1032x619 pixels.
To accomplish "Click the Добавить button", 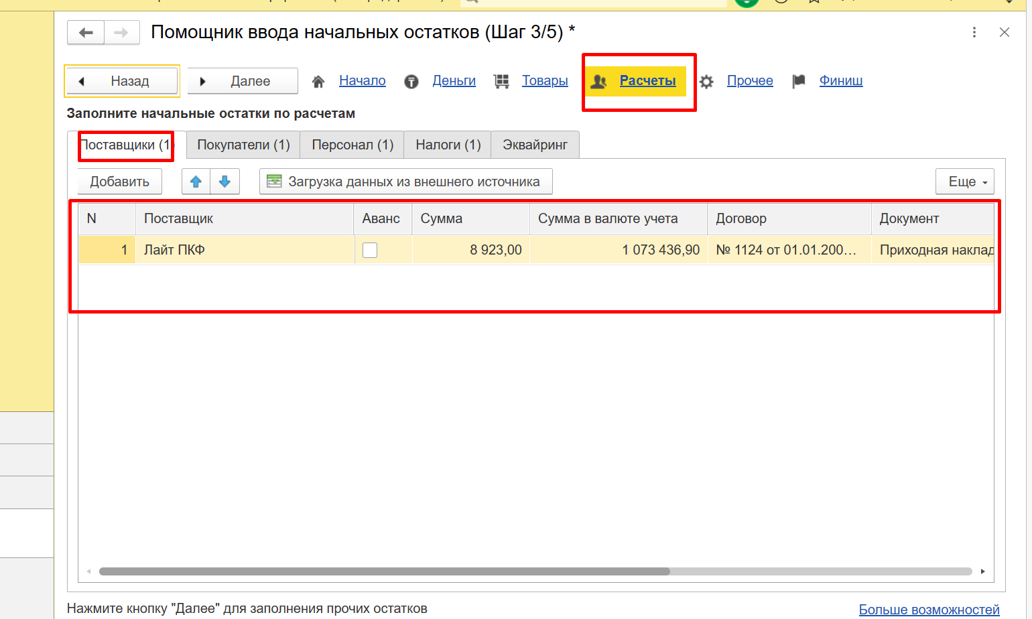I will point(120,182).
